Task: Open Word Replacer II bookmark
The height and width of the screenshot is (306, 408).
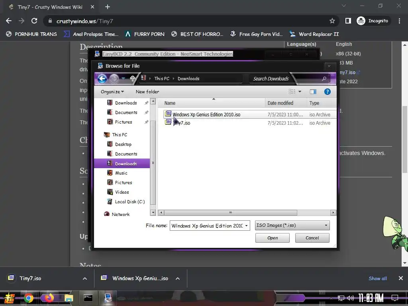Action: click(314, 34)
